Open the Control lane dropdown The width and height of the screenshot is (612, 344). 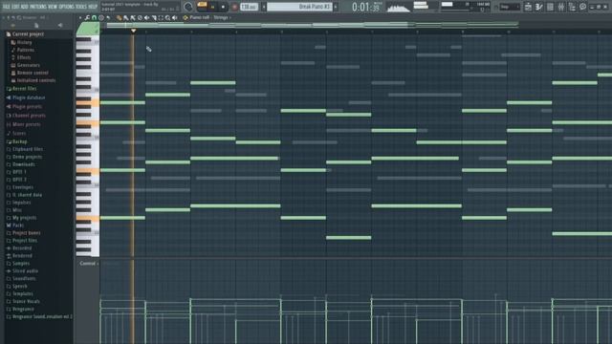88,264
